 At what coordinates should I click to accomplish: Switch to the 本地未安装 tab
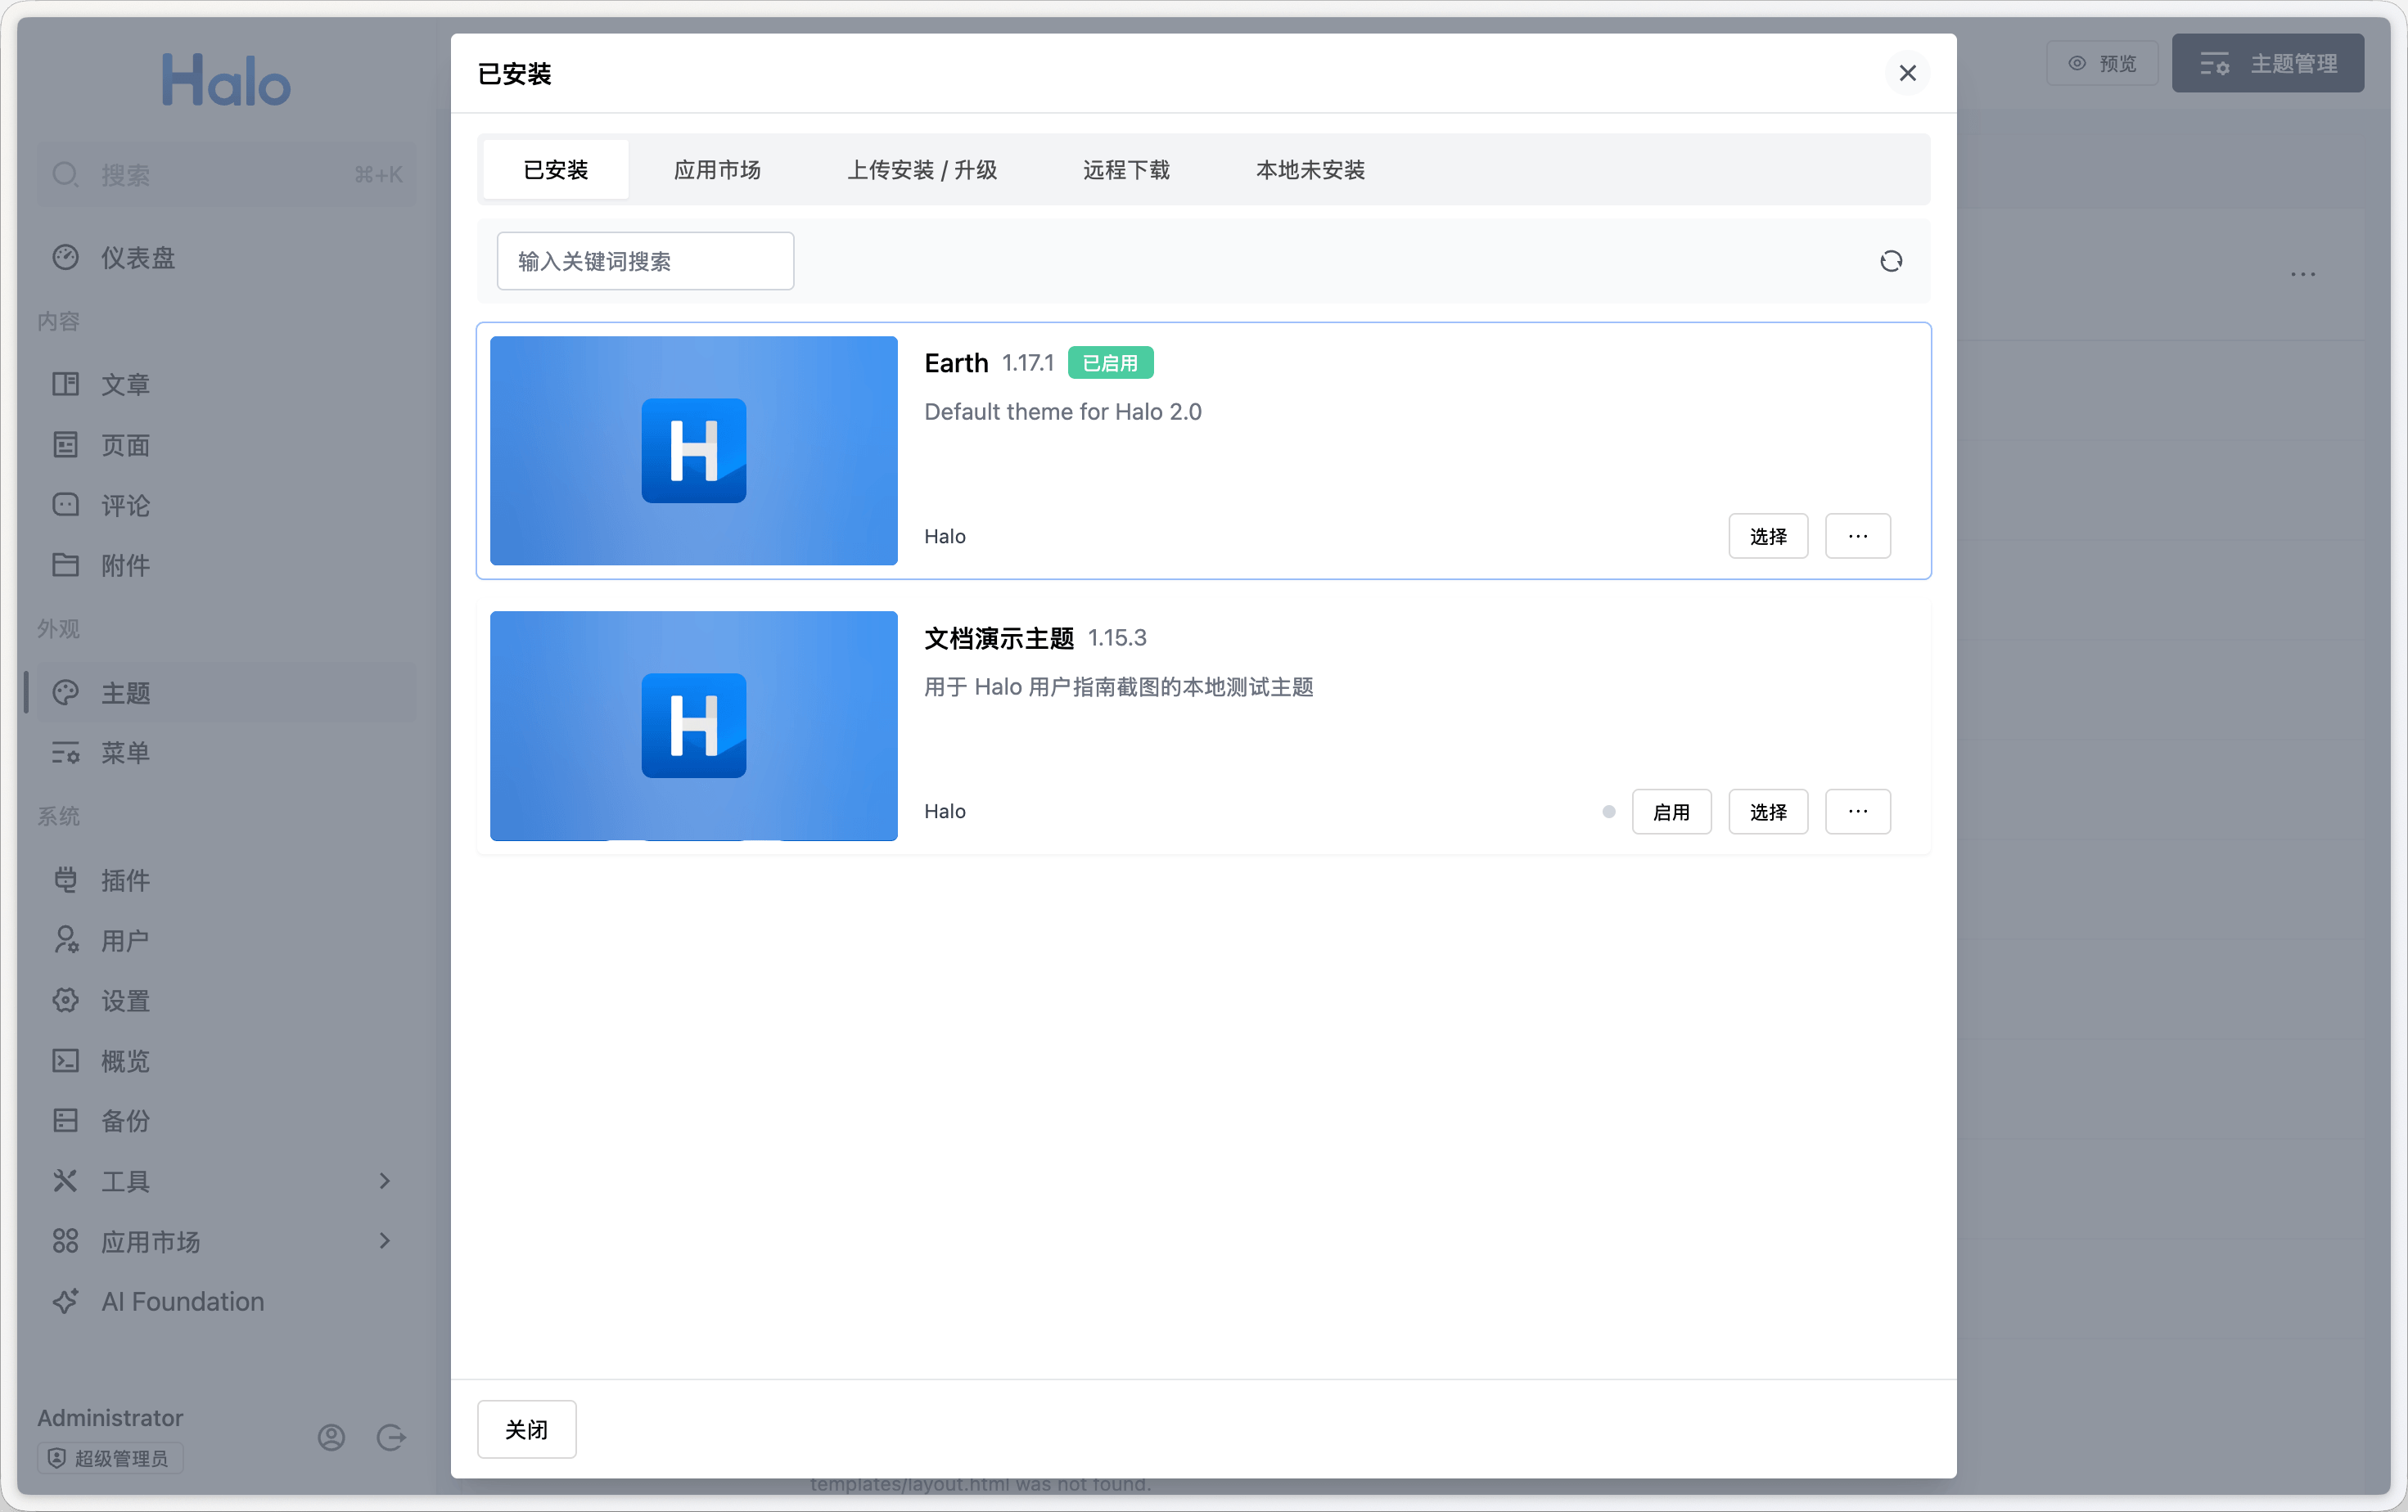point(1310,169)
